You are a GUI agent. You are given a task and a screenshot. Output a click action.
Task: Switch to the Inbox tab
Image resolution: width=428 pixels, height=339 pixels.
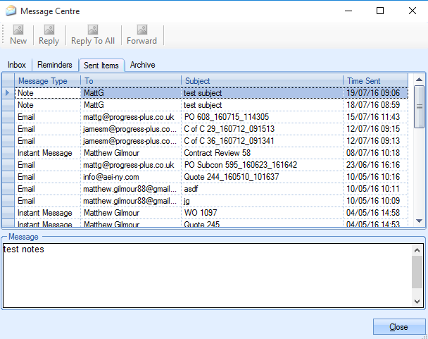17,65
